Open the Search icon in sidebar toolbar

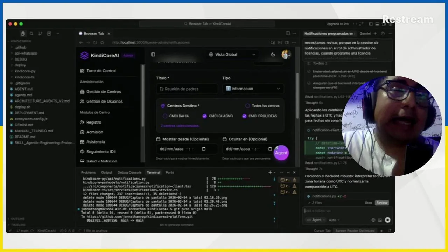pos(31,34)
